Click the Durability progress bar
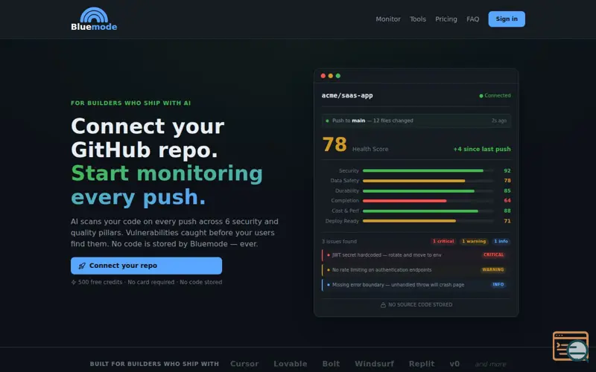 click(x=428, y=191)
